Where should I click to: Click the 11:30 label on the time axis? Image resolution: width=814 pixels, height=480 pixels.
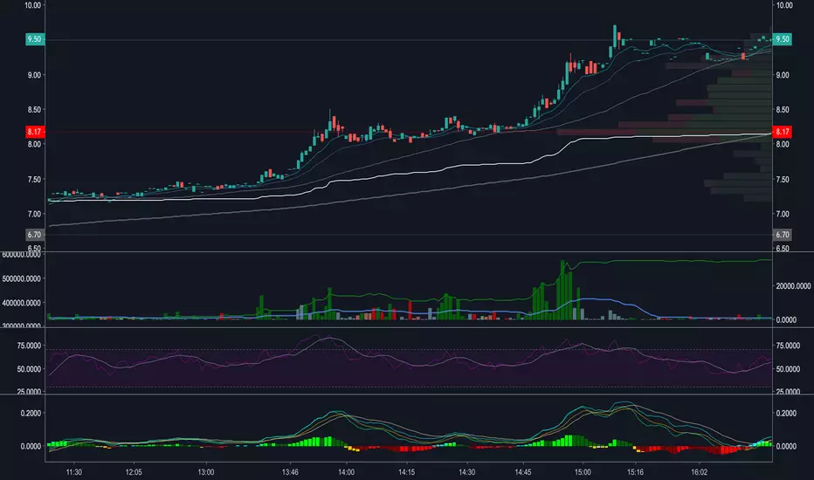tap(73, 472)
